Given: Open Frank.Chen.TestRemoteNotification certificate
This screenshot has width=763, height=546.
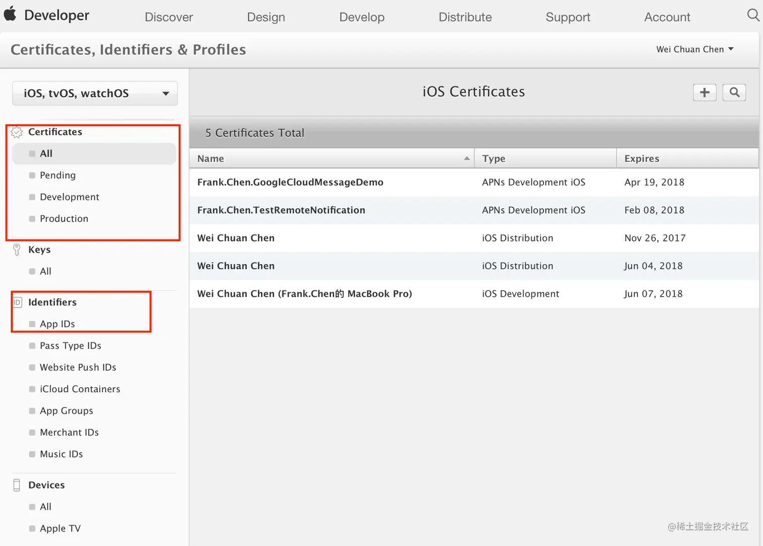Looking at the screenshot, I should 281,210.
